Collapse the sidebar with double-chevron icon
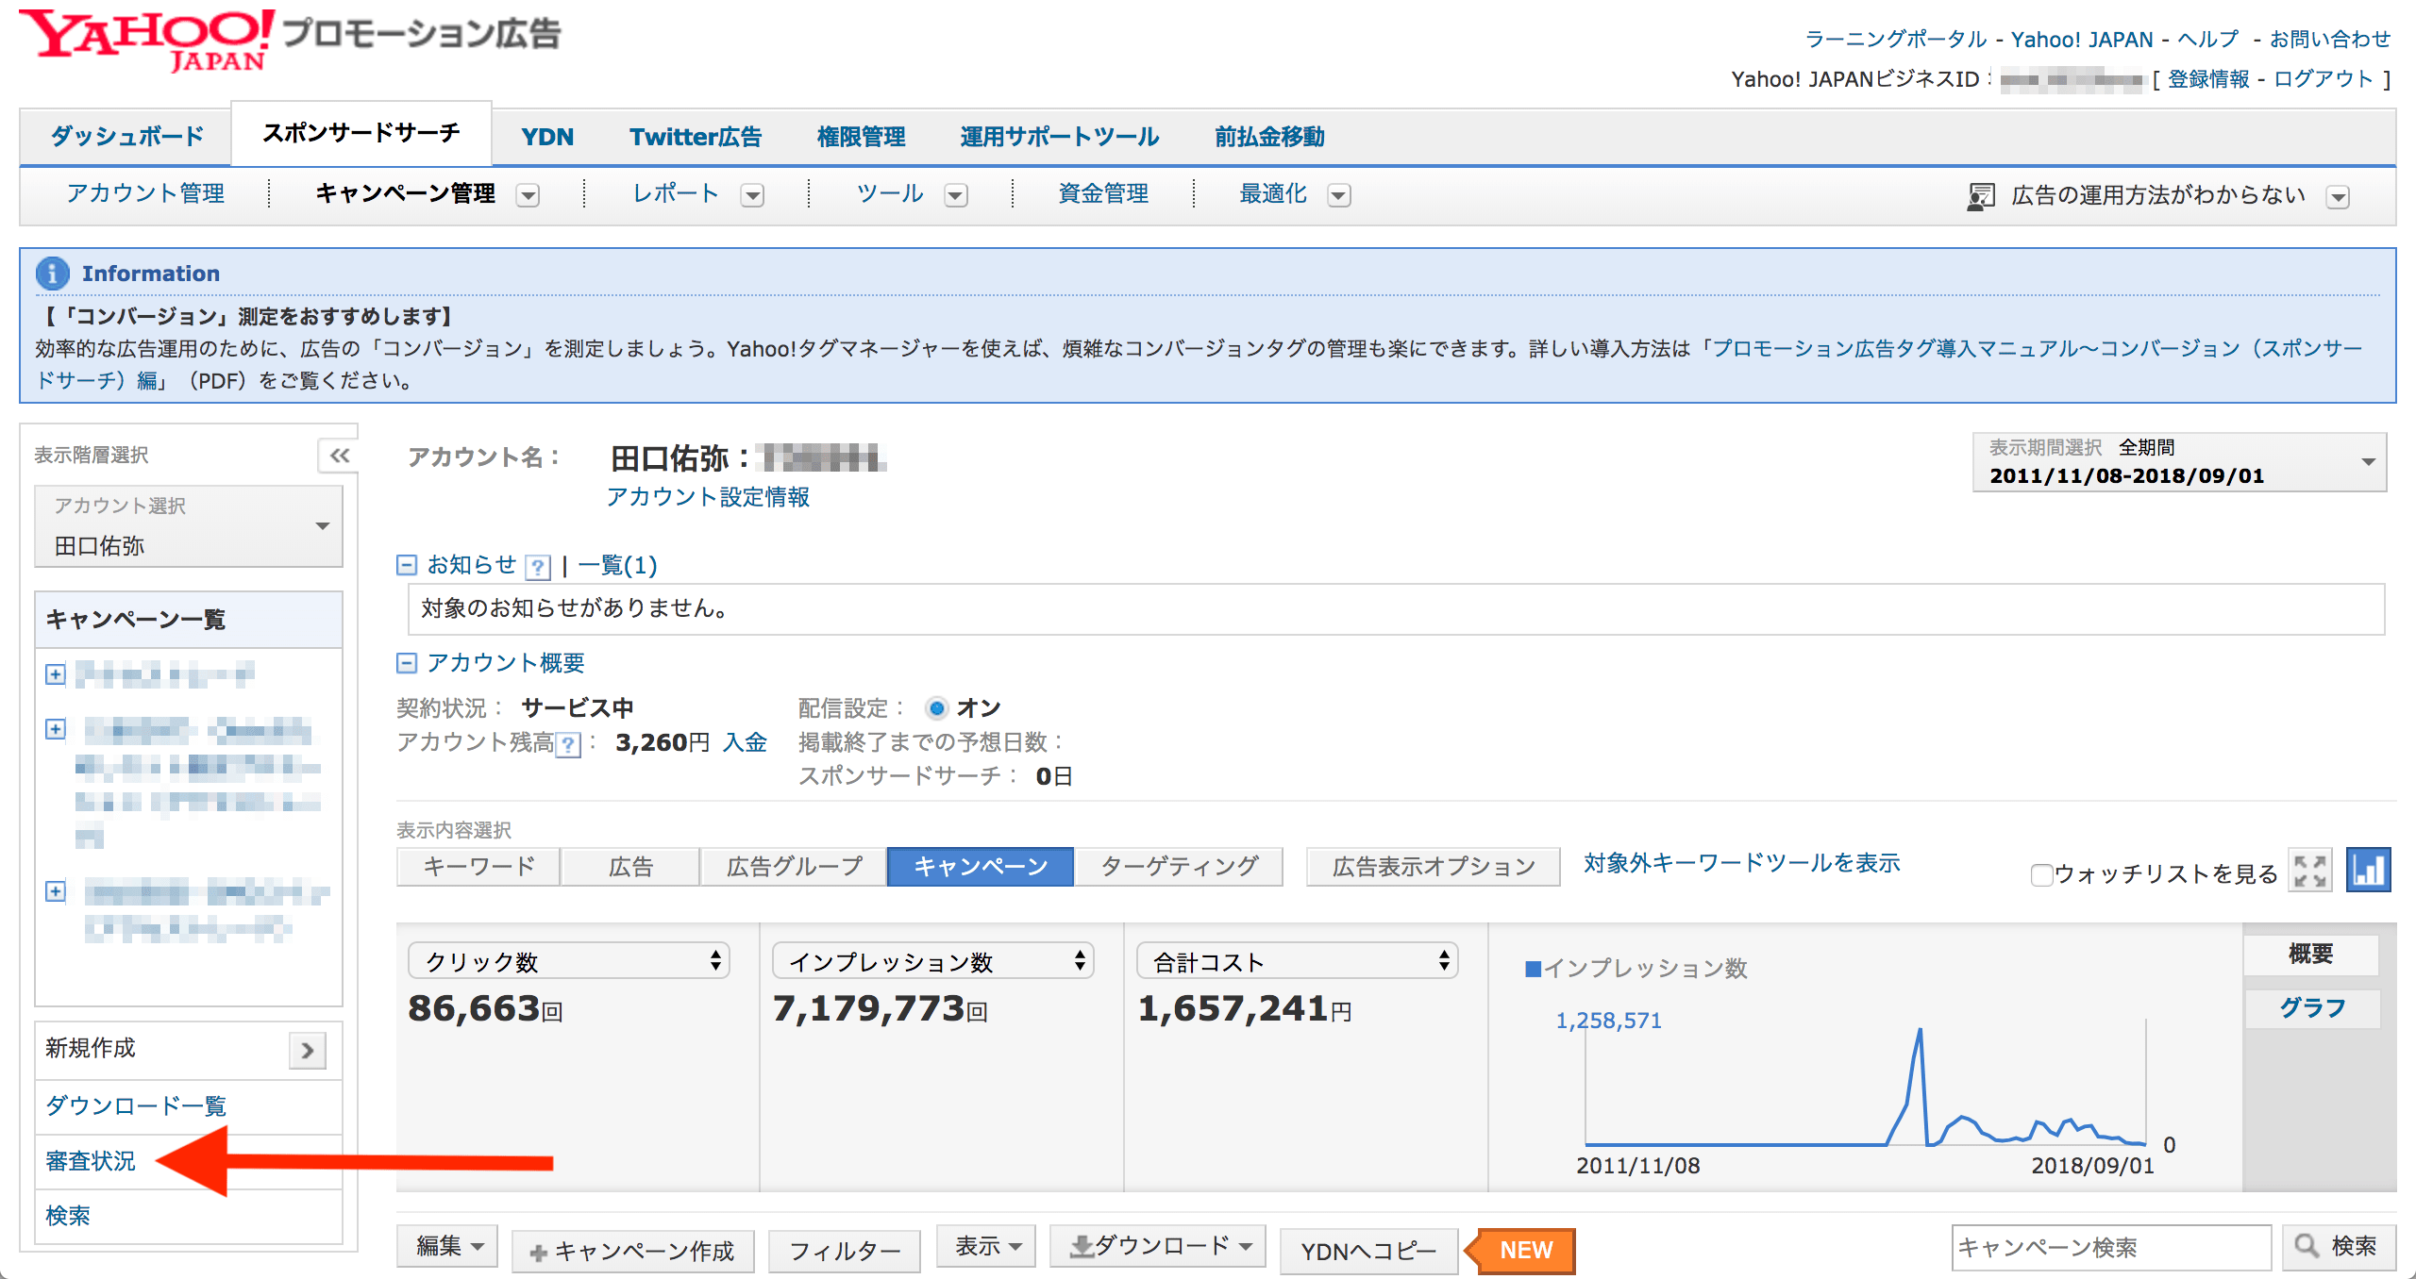This screenshot has height=1279, width=2416. coord(339,456)
